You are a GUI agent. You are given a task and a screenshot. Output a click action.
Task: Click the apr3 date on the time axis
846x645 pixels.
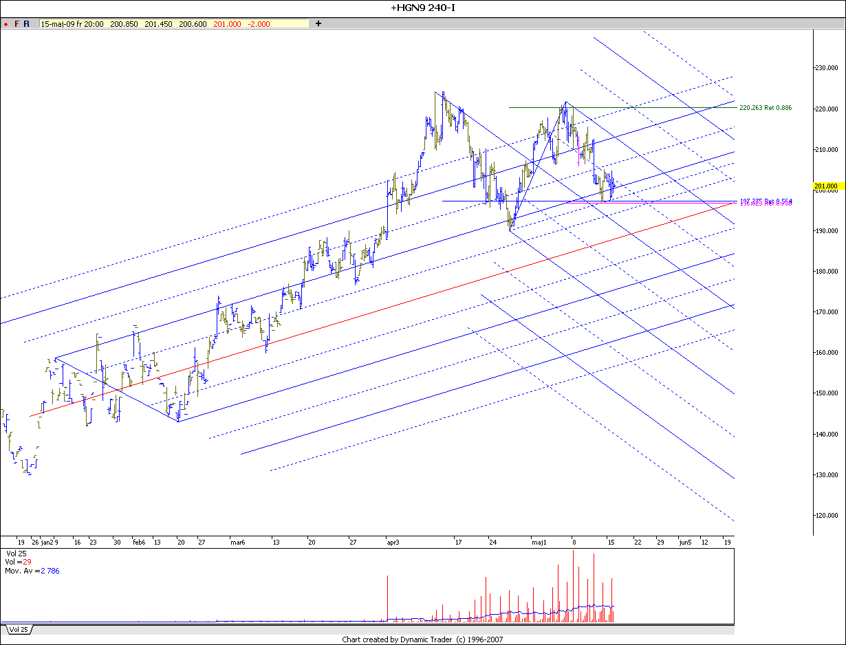click(393, 542)
